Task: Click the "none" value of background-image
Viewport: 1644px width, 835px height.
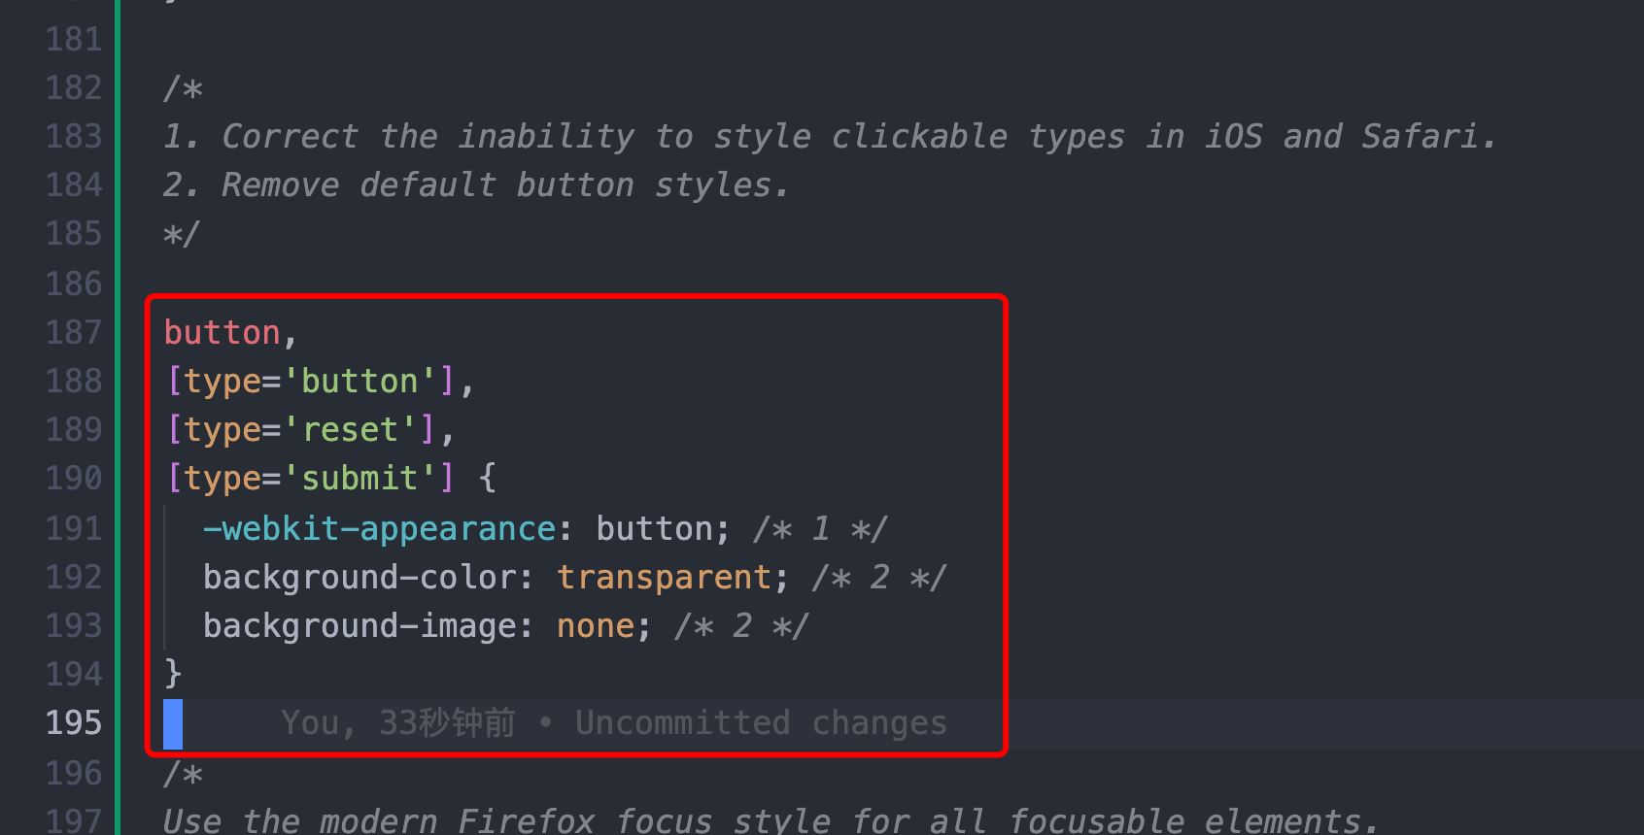Action: click(595, 626)
